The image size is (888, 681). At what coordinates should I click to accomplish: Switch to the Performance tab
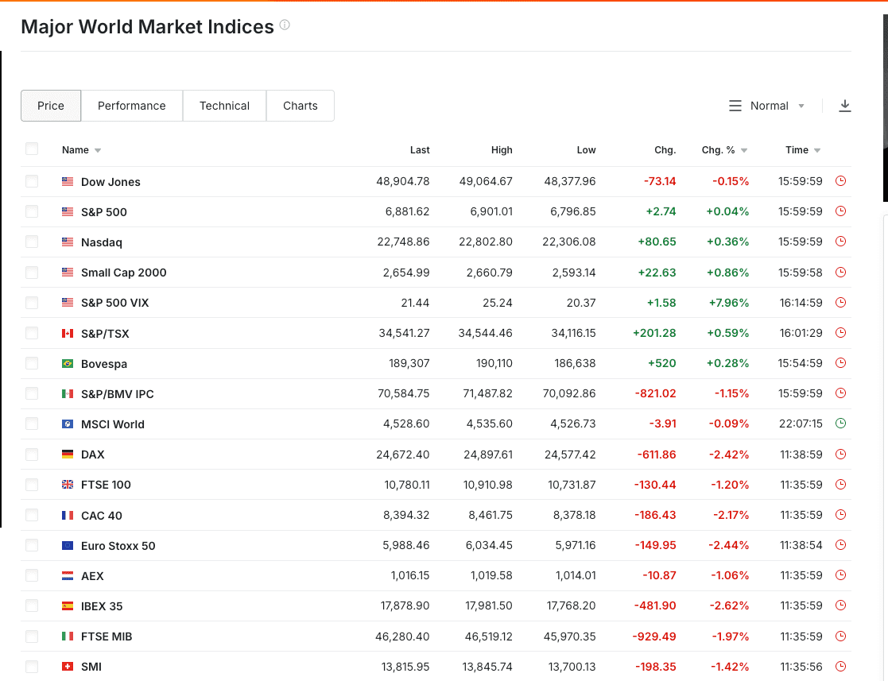pyautogui.click(x=132, y=106)
